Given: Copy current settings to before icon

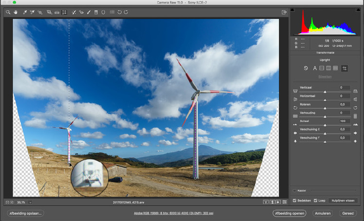Looking at the screenshot, I should click(x=278, y=202).
